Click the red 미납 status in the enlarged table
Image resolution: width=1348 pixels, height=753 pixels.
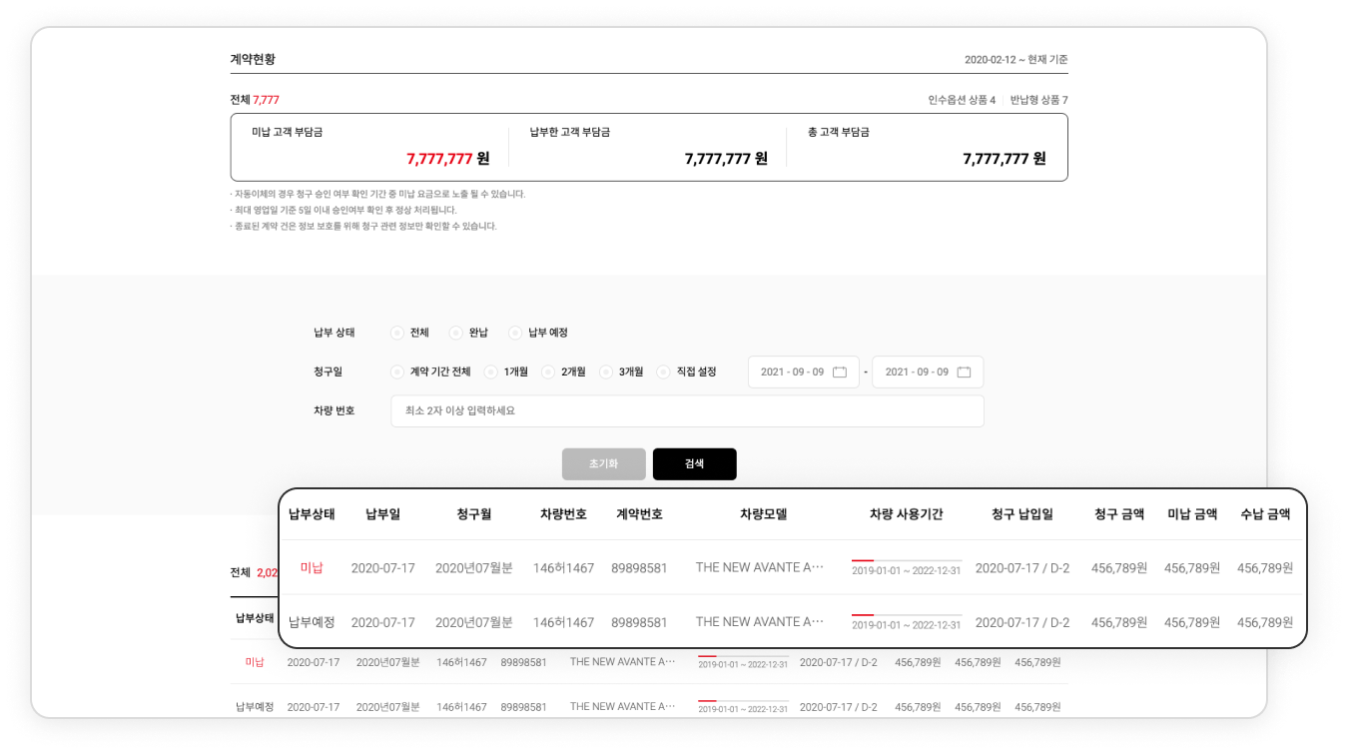312,568
